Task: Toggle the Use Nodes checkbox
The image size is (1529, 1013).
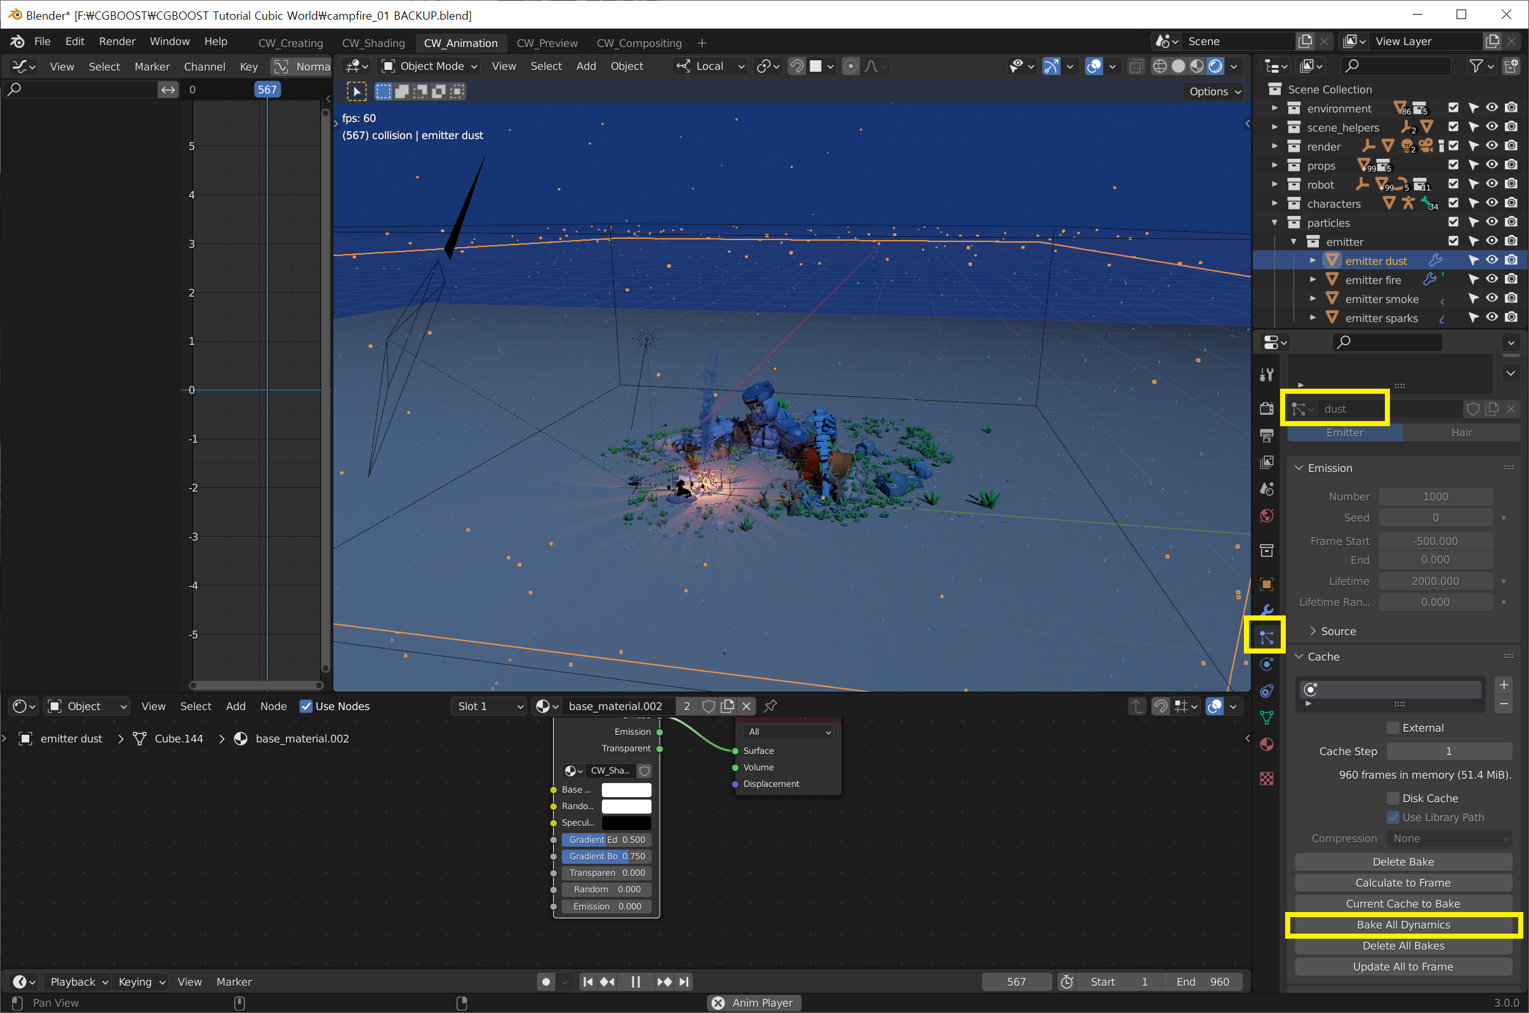Action: point(306,706)
